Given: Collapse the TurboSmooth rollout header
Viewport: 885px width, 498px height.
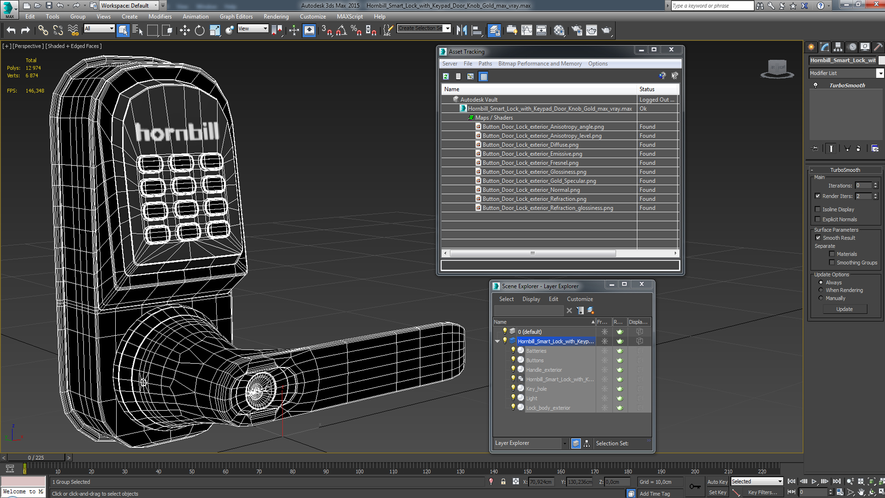Looking at the screenshot, I should (845, 170).
